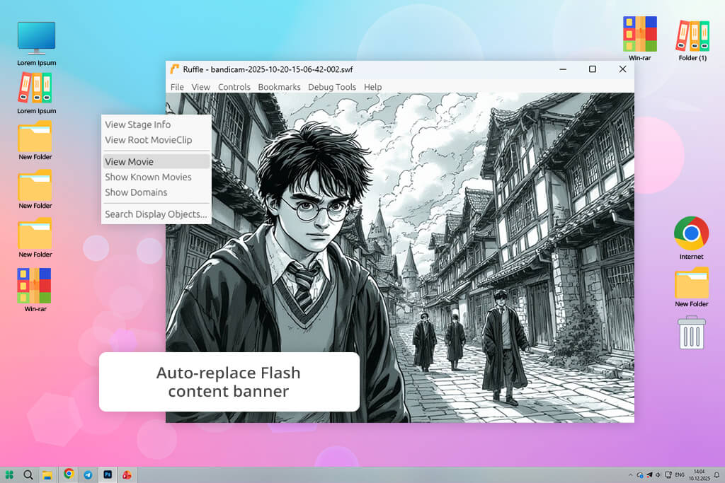The width and height of the screenshot is (725, 483).
Task: Click the volume speaker tray icon
Action: [x=658, y=475]
